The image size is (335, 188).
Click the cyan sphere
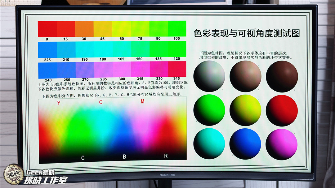209,143
